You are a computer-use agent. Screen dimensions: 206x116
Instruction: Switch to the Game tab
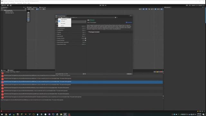tap(35, 7)
